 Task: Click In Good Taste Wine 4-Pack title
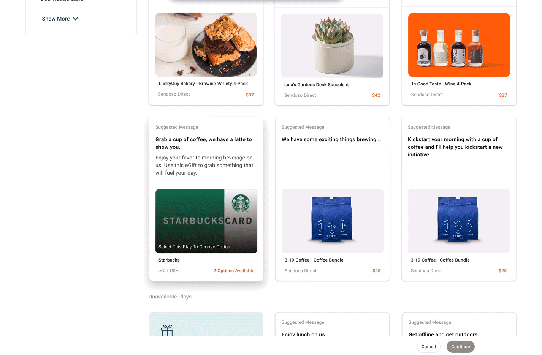click(x=442, y=84)
